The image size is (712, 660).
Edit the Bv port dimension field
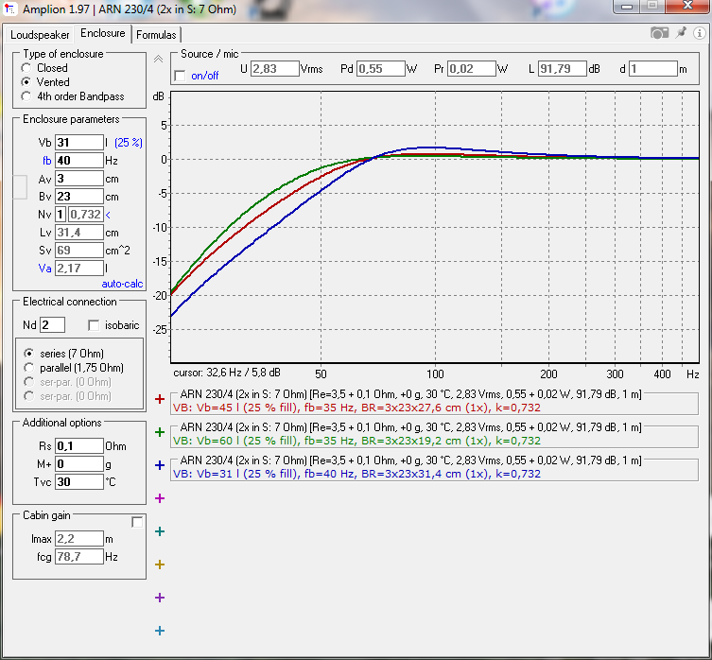(x=79, y=197)
